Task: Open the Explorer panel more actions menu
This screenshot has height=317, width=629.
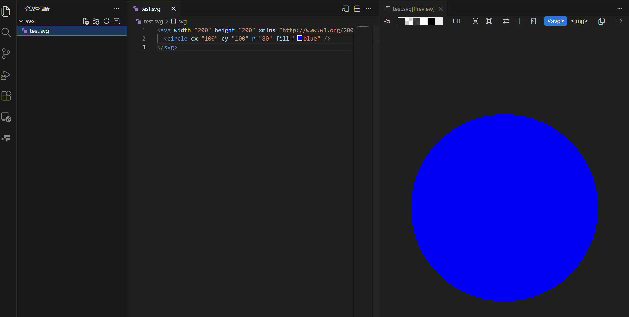Action: (117, 9)
